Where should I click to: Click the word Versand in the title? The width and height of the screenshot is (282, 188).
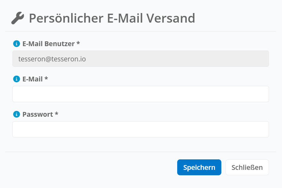[171, 18]
